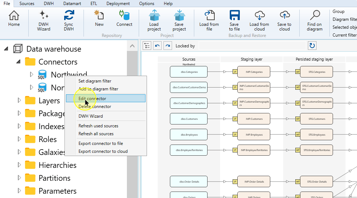
Task: Click the Group ribbon option
Action: (338, 11)
